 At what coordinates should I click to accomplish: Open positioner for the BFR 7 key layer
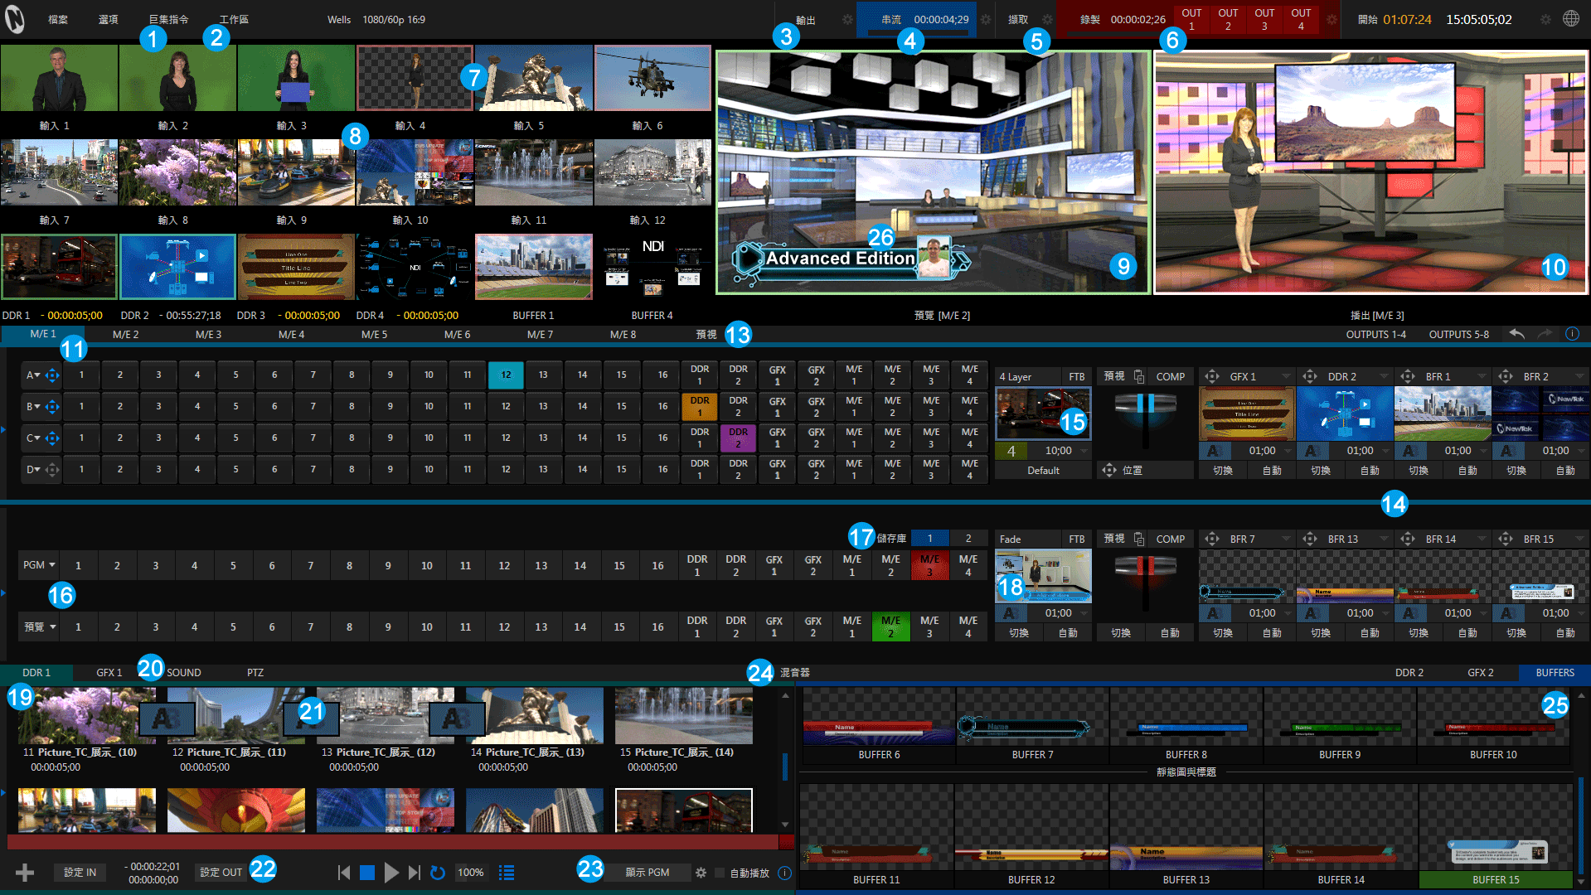(1212, 539)
